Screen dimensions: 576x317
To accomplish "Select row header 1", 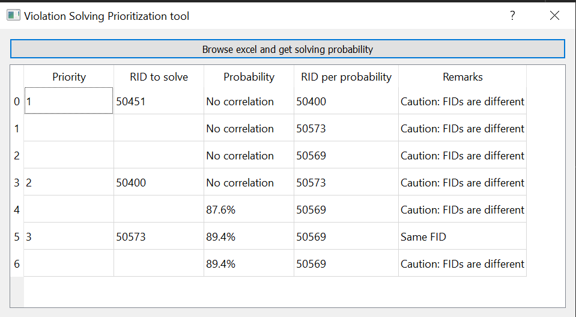I will click(x=17, y=128).
